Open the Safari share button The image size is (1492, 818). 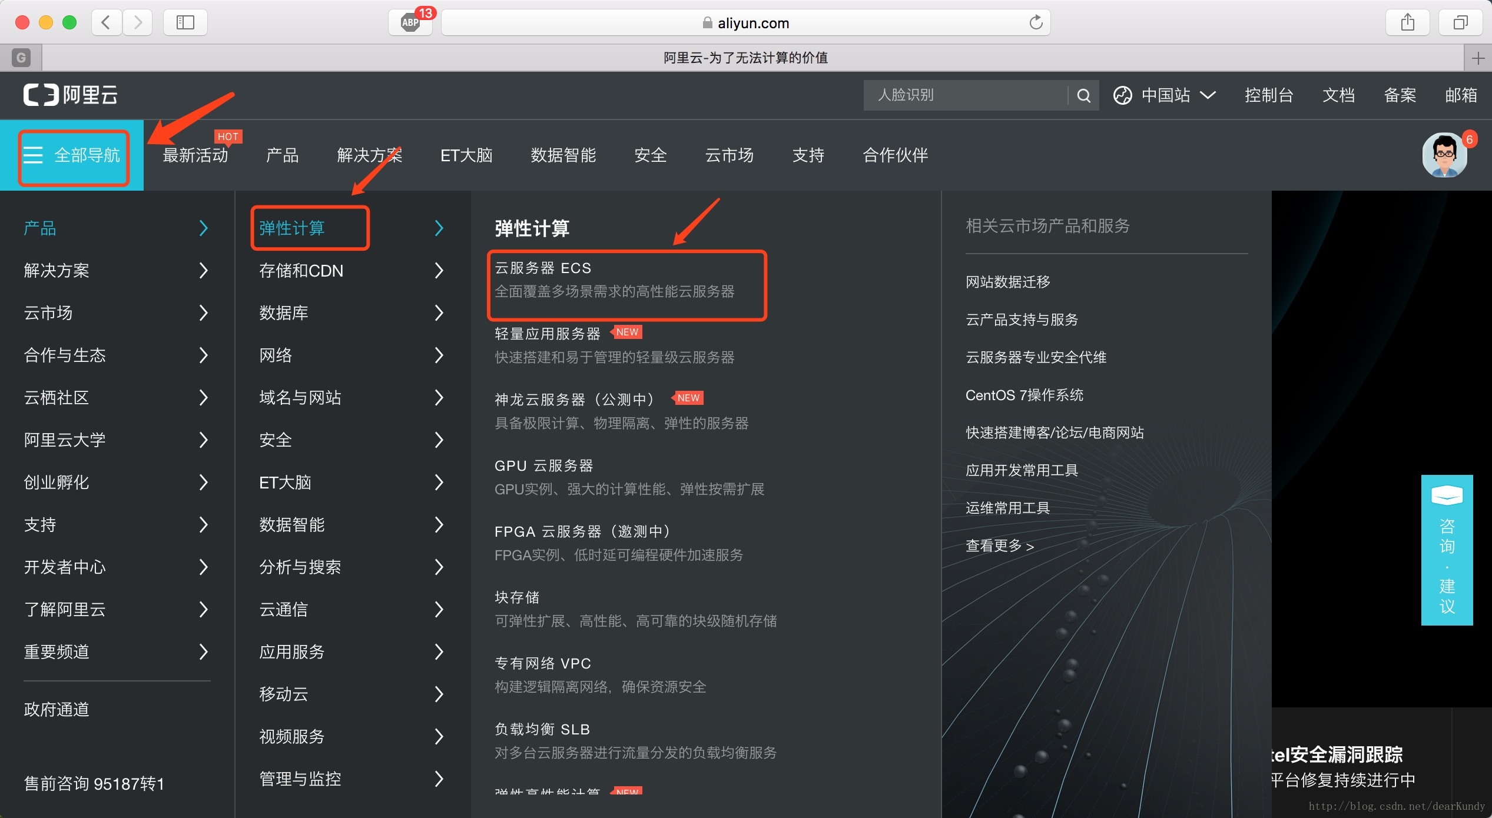[1407, 22]
